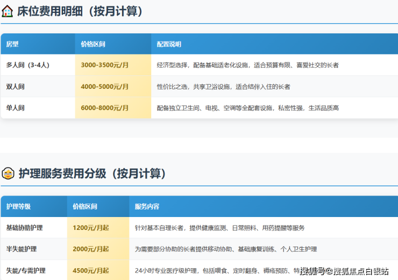The width and height of the screenshot is (398, 280).
Task: Select the 双人间 row label
Action: pyautogui.click(x=16, y=87)
